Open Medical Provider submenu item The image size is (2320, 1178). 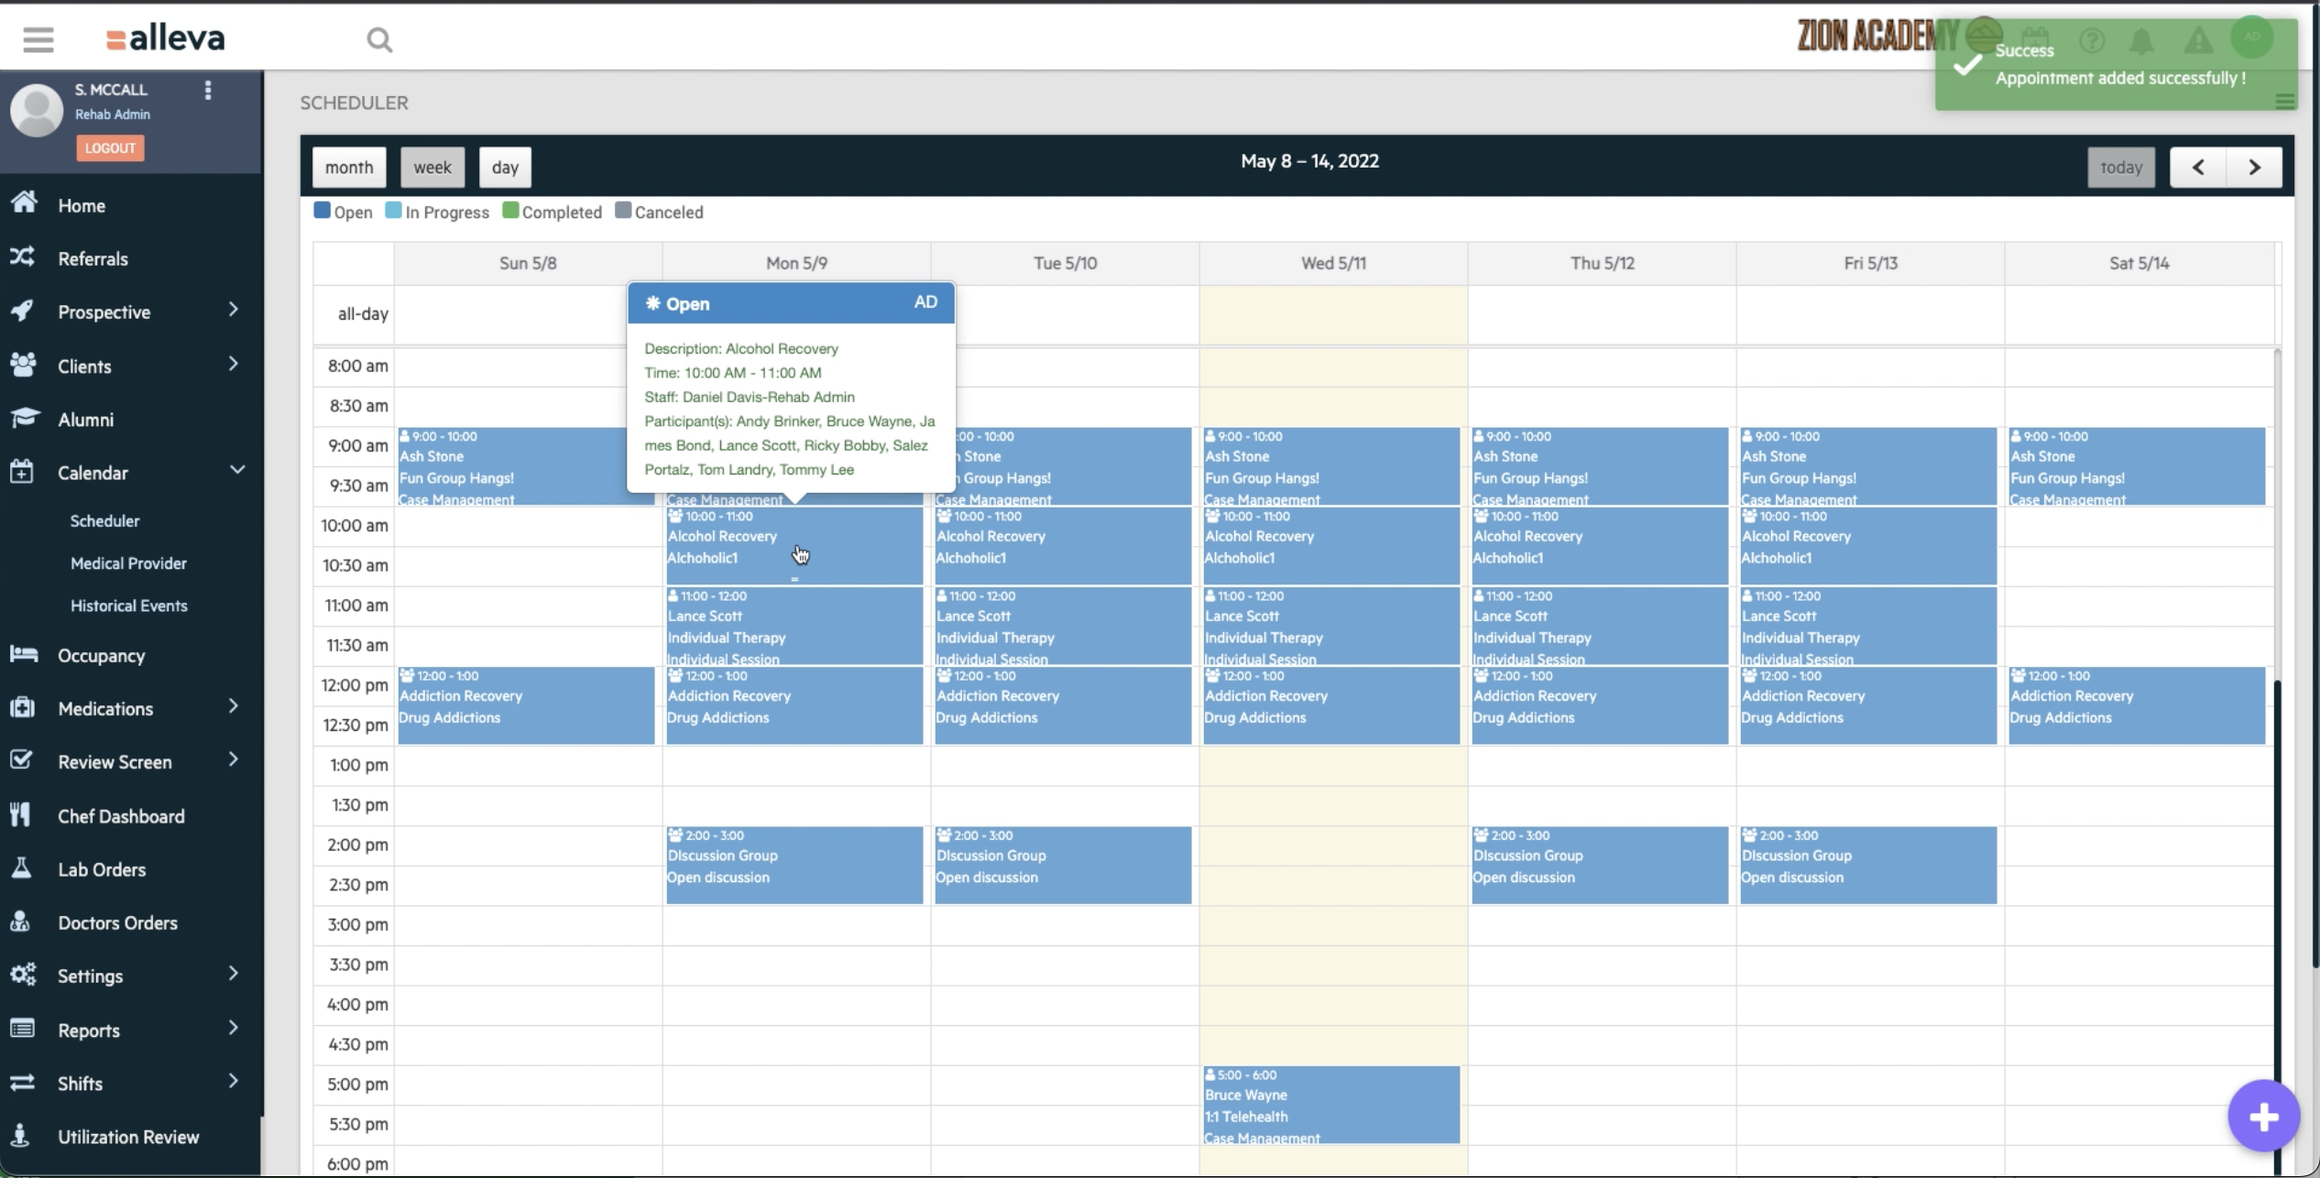128,563
